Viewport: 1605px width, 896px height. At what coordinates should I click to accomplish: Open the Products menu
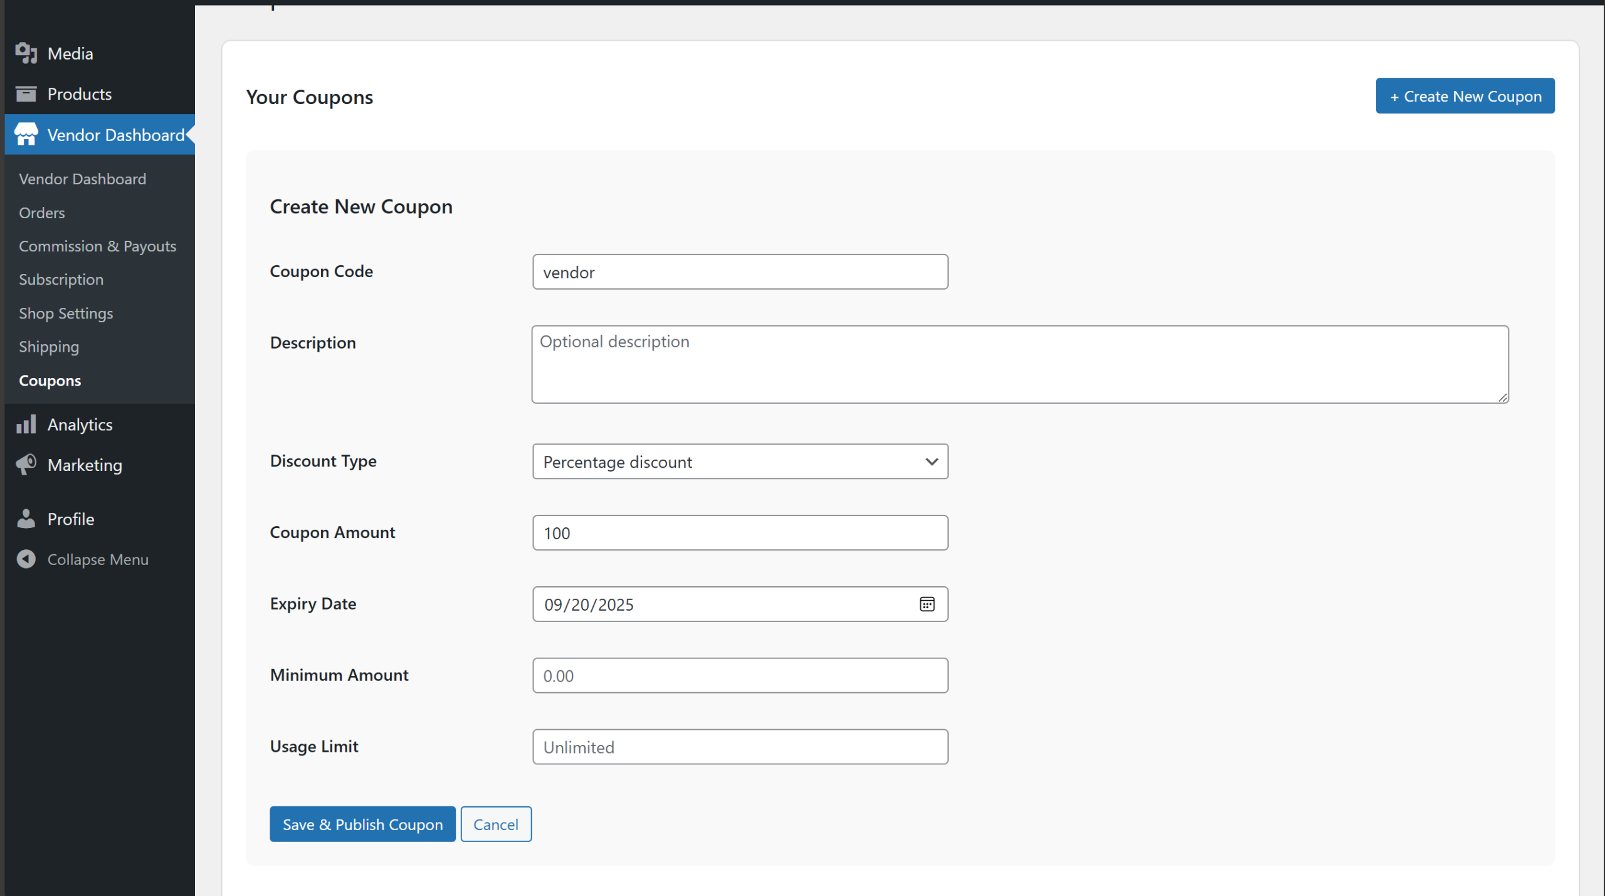(x=100, y=94)
